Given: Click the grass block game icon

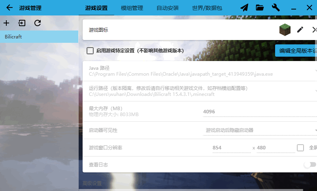Looking at the screenshot, I should pyautogui.click(x=285, y=30).
